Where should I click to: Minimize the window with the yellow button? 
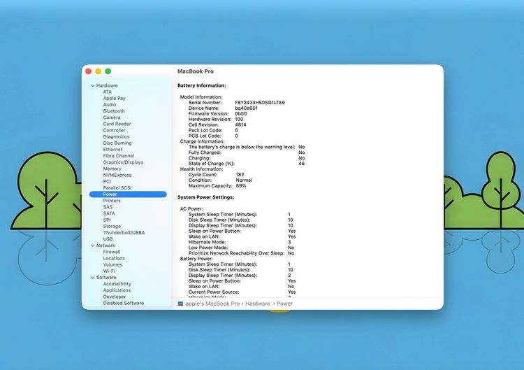[99, 71]
